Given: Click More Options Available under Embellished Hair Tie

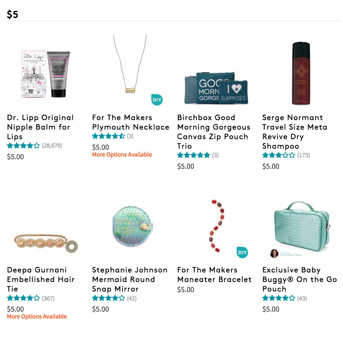Looking at the screenshot, I should pyautogui.click(x=37, y=316).
